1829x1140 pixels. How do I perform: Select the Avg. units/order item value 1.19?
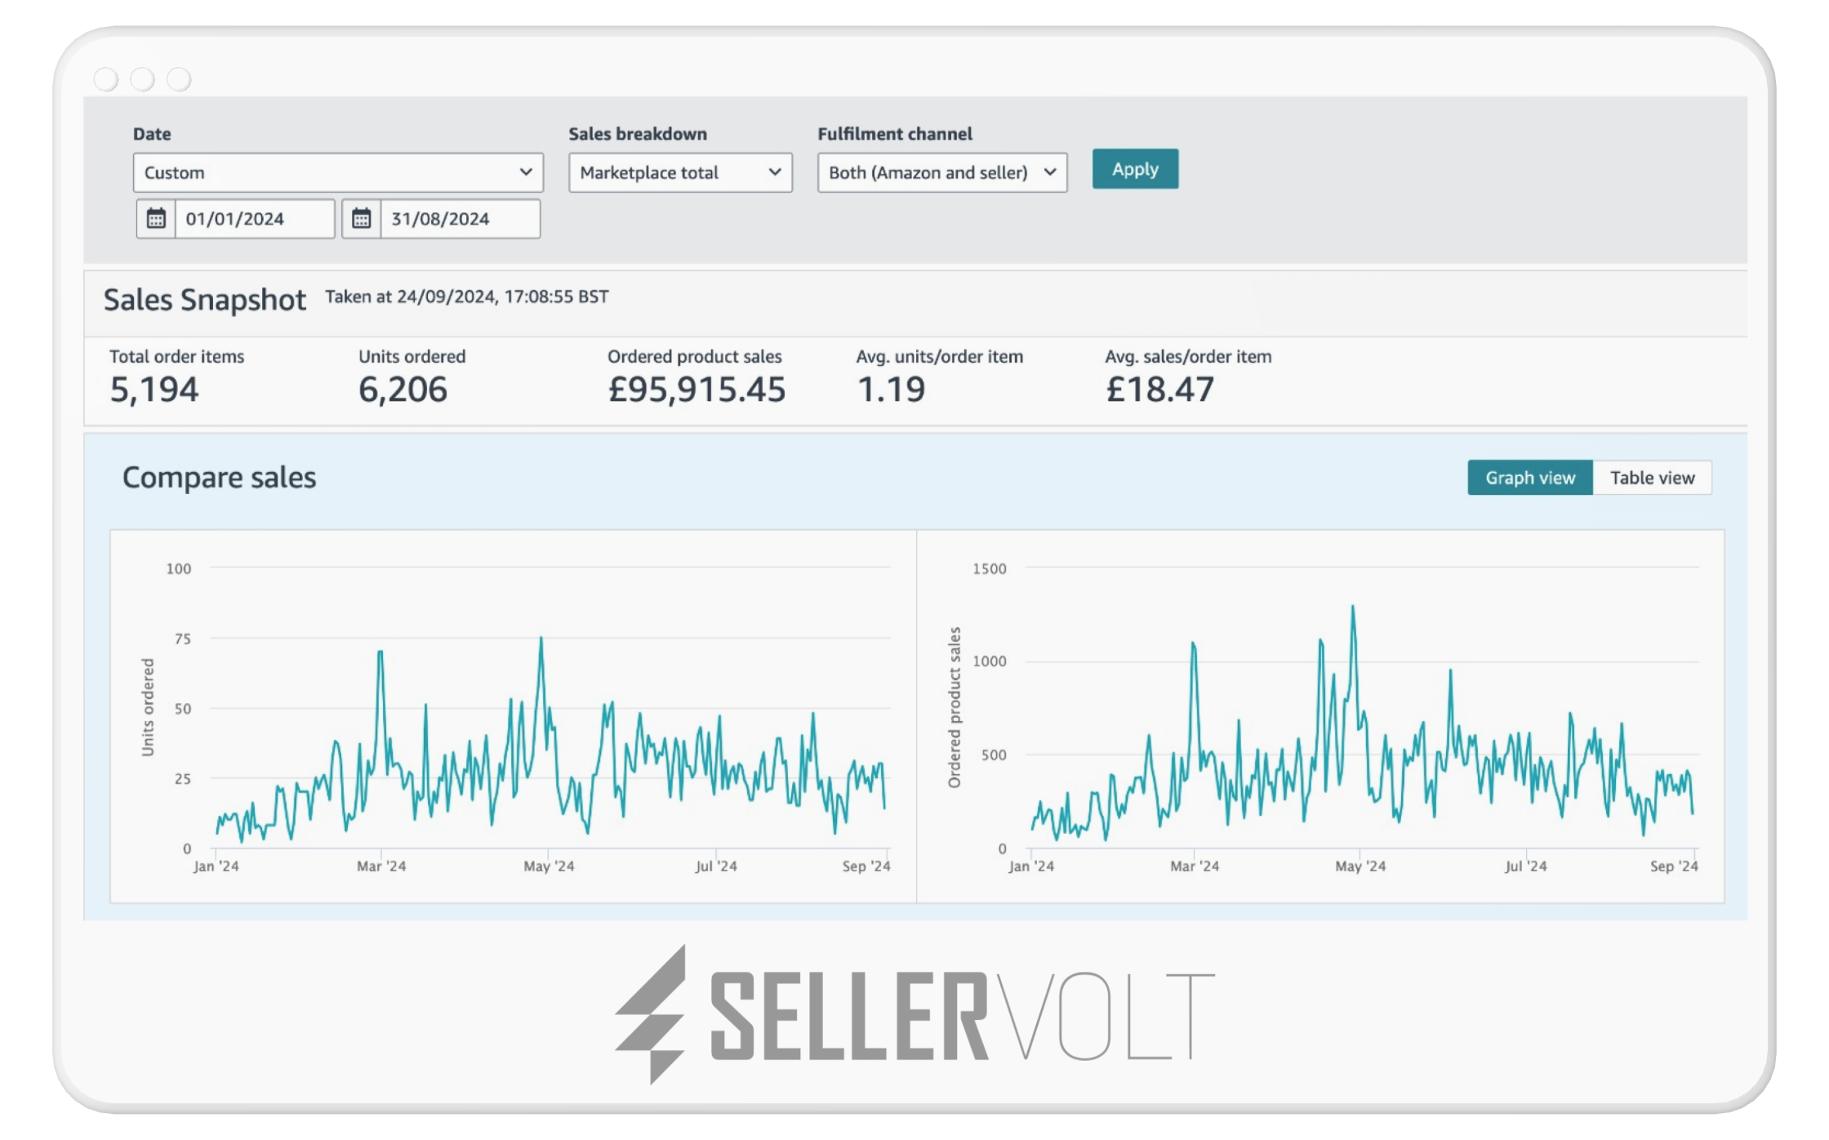click(x=891, y=390)
